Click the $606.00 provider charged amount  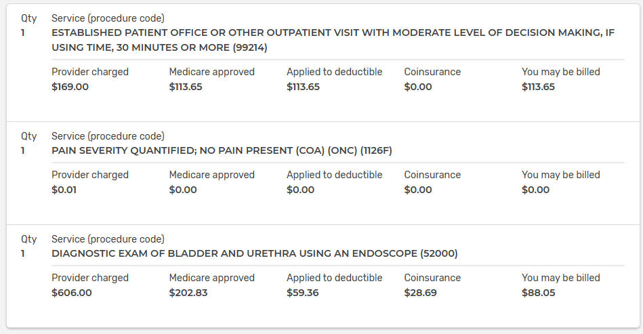72,293
